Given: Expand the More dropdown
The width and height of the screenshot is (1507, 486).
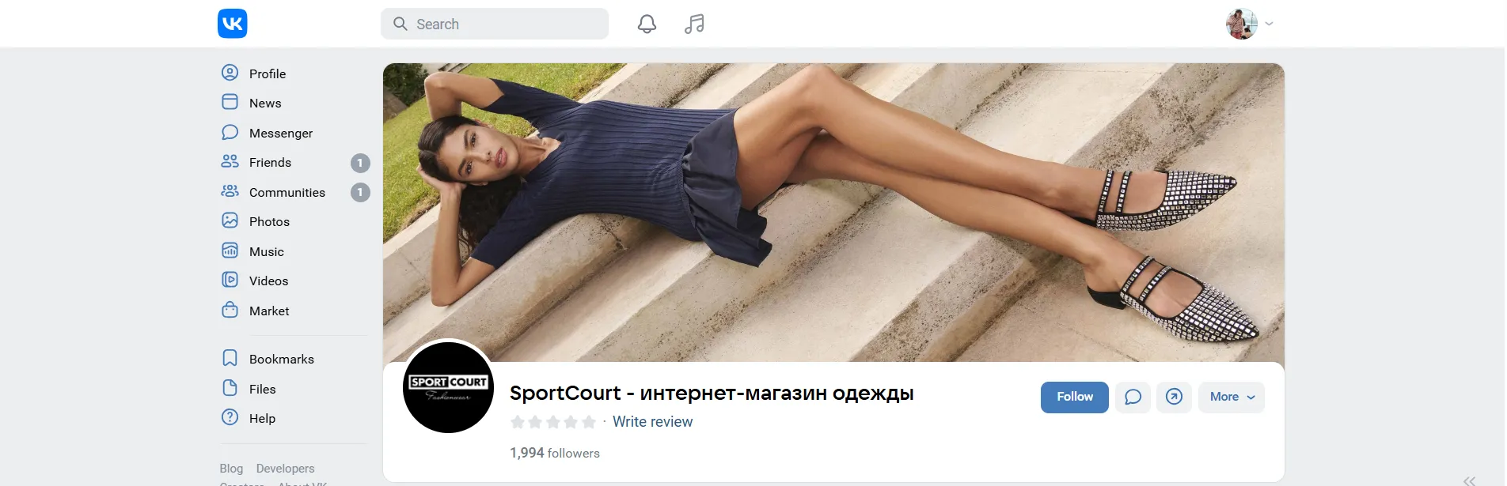Looking at the screenshot, I should pos(1232,397).
